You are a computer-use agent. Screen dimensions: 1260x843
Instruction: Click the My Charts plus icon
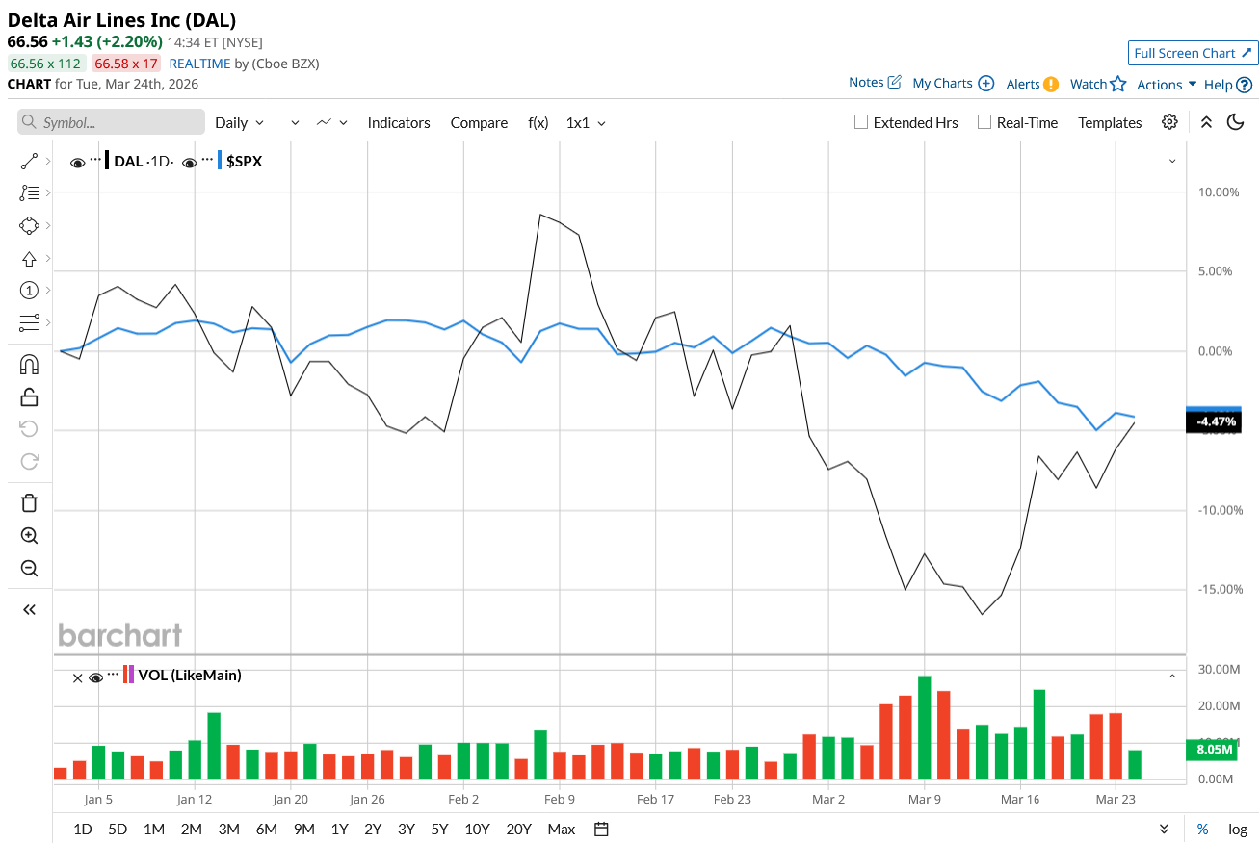click(x=985, y=84)
